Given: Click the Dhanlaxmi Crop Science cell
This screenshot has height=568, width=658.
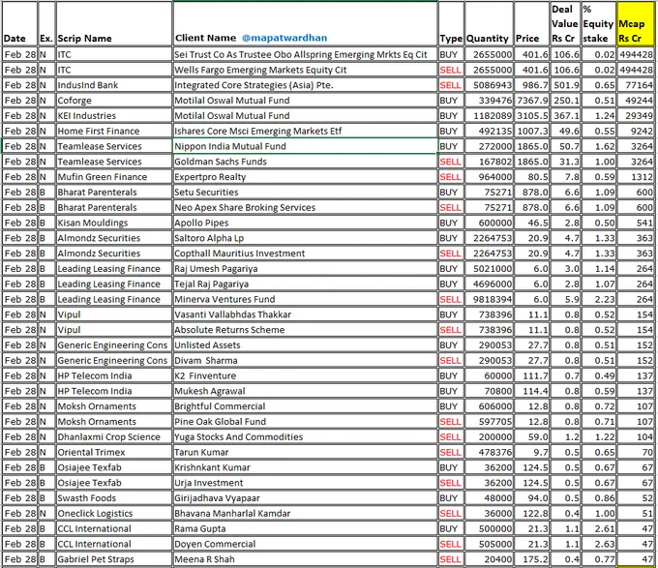Looking at the screenshot, I should 114,437.
